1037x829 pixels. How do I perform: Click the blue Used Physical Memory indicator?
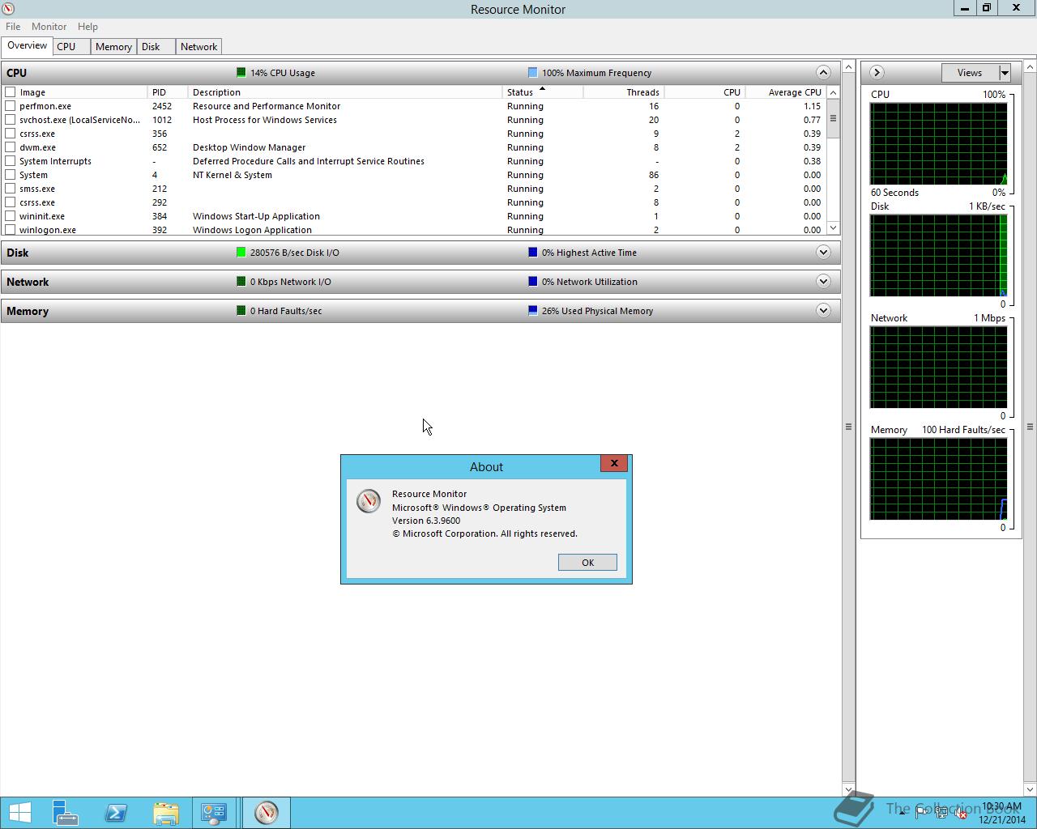[532, 311]
